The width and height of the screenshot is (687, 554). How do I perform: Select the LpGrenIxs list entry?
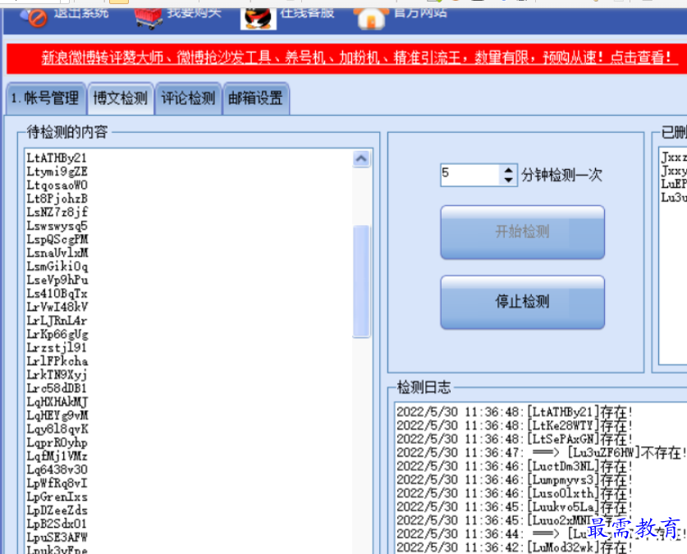[x=57, y=497]
